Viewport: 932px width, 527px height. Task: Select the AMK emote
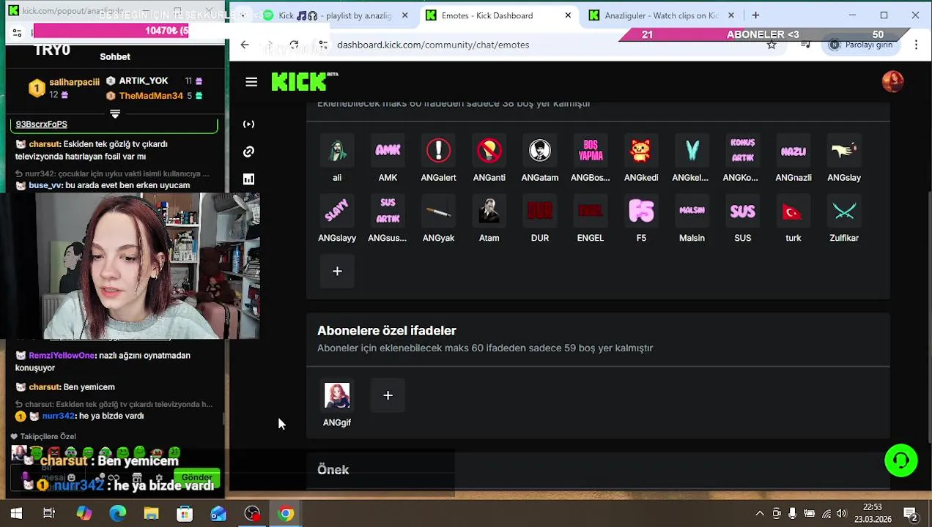tap(388, 151)
